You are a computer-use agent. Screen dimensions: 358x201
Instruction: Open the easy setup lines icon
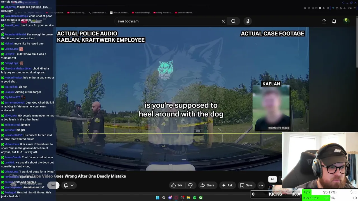(355, 8)
